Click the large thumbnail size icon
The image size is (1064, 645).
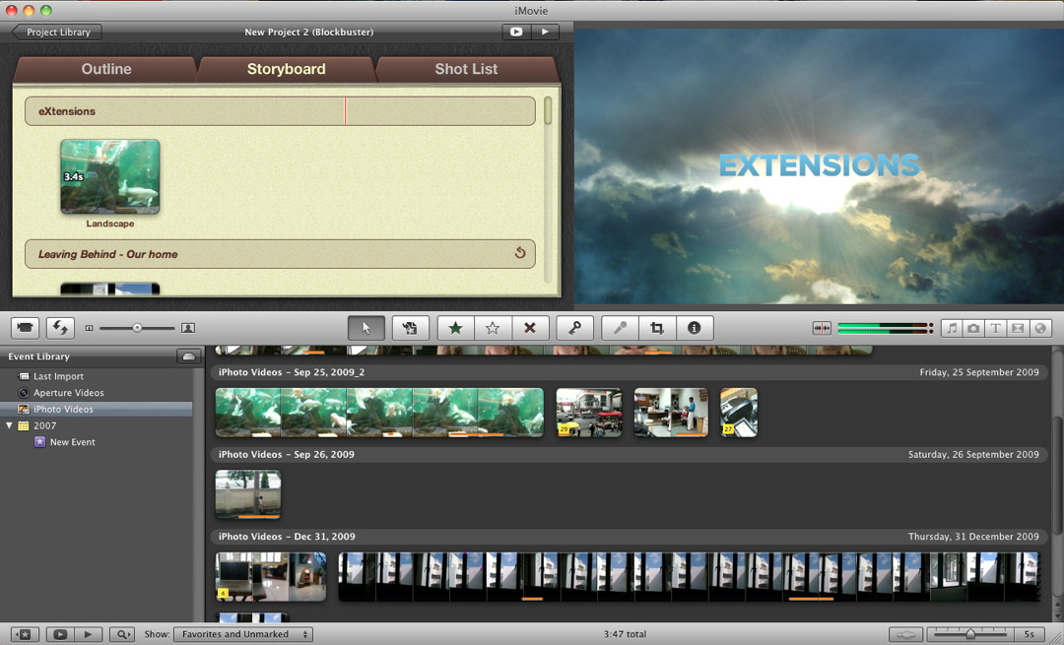point(188,328)
